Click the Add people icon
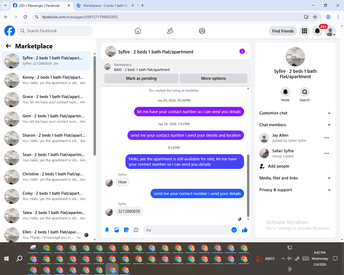This screenshot has width=344, height=275. 262,166
